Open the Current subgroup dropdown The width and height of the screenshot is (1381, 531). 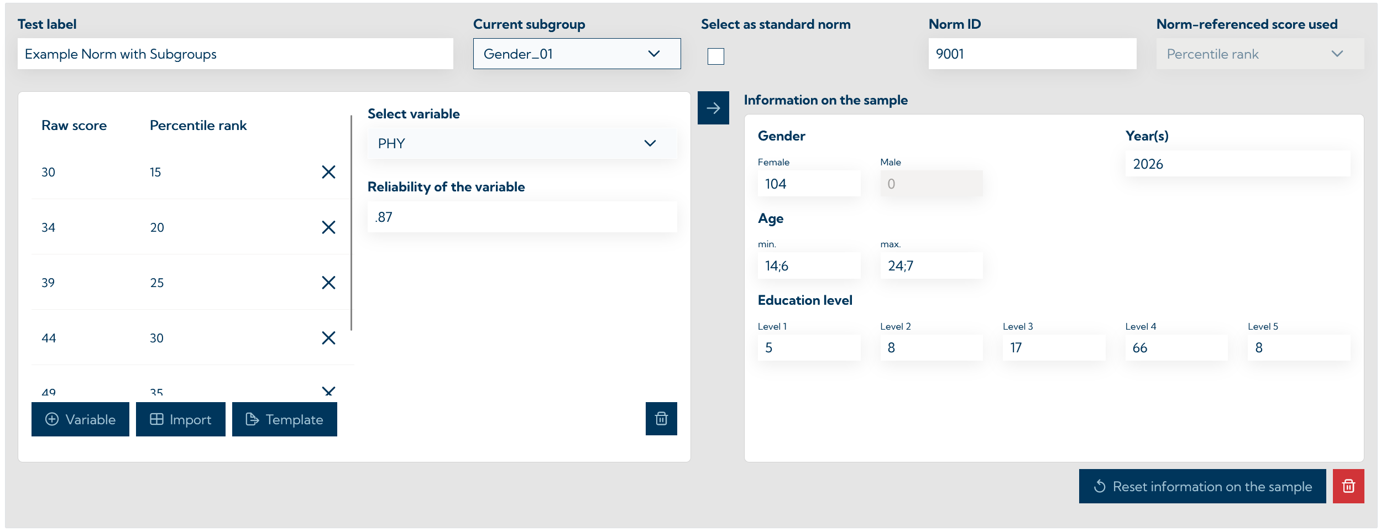tap(577, 54)
